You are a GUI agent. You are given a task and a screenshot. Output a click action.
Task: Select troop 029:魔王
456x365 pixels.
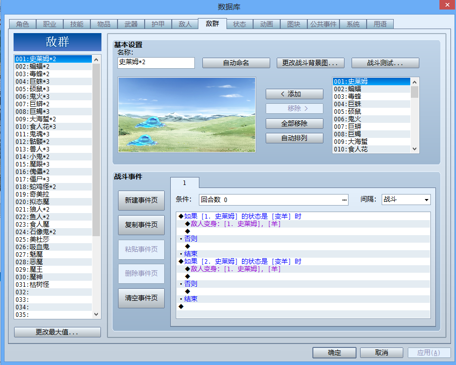[53, 269]
